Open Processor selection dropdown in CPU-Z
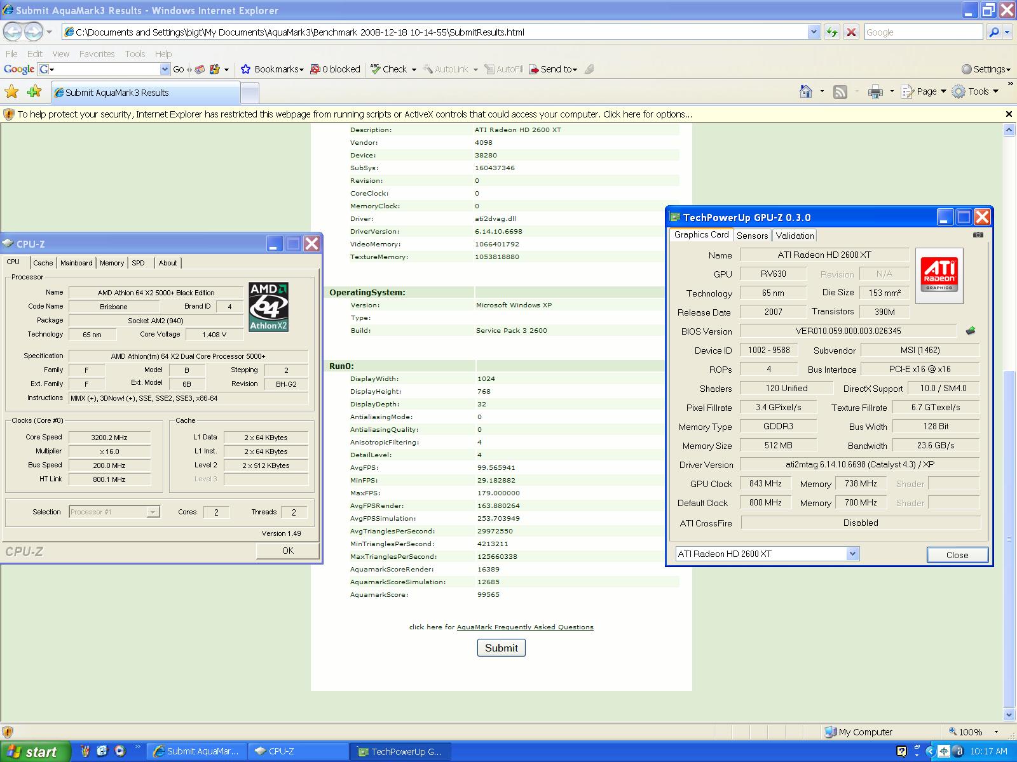The width and height of the screenshot is (1017, 762). [x=153, y=512]
